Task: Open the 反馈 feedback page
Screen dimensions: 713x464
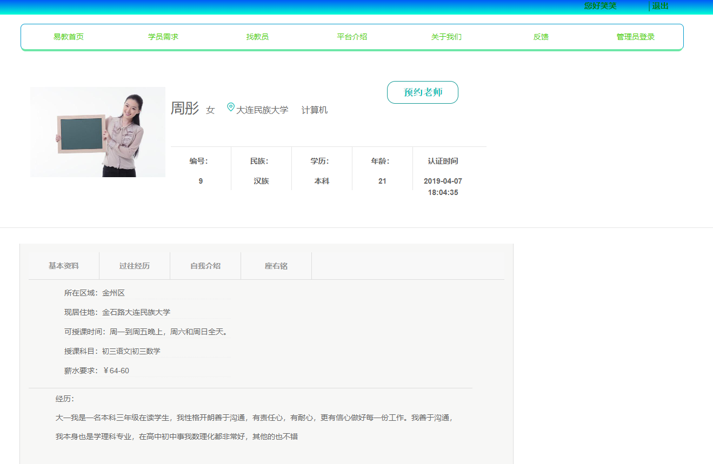Action: [541, 37]
